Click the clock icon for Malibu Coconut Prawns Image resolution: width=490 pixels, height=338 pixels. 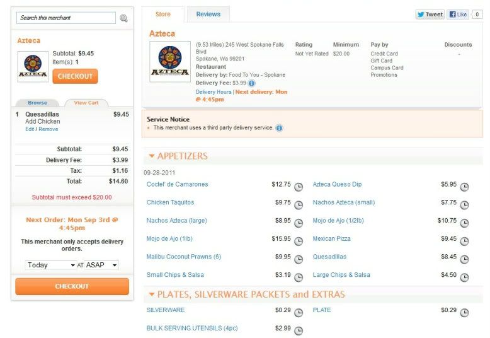(x=299, y=259)
